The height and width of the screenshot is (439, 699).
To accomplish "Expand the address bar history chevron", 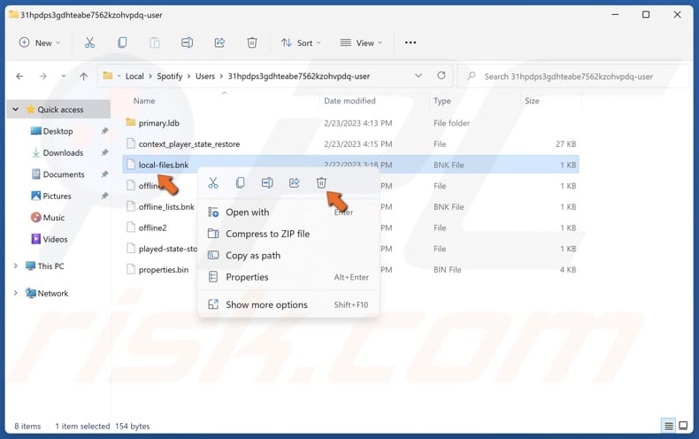I will click(419, 76).
